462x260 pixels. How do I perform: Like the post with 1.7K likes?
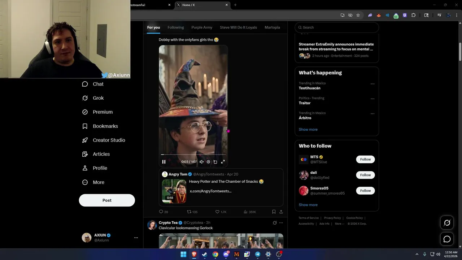click(221, 212)
